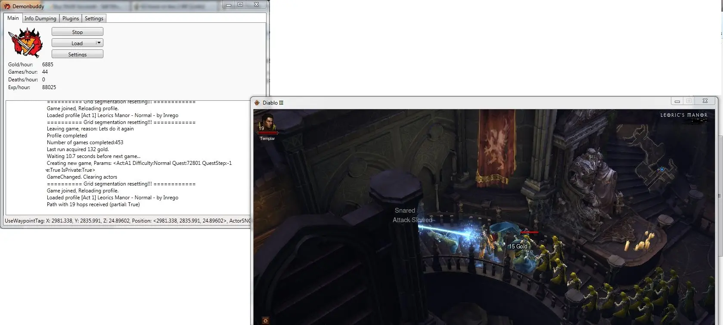Open the Settings tab
723x325 pixels.
pyautogui.click(x=94, y=19)
